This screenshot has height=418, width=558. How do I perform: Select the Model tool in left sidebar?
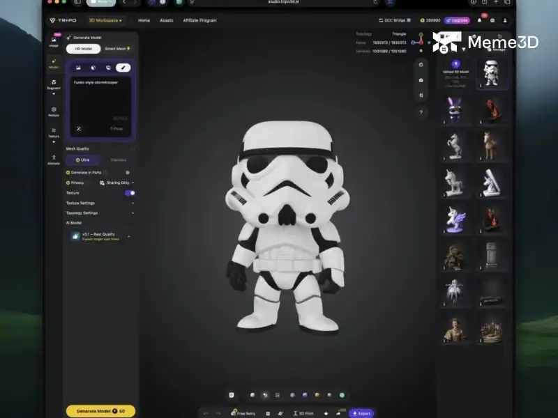coord(54,64)
